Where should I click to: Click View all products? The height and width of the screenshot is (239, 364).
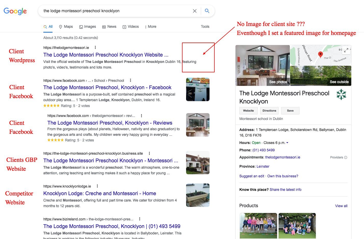coord(341,206)
